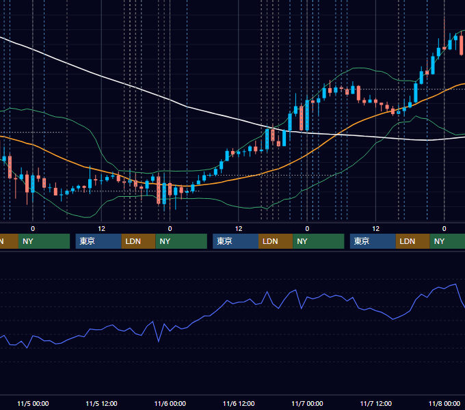The image size is (465, 410).
Task: Select the 11/7 00:00 date label
Action: point(307,403)
